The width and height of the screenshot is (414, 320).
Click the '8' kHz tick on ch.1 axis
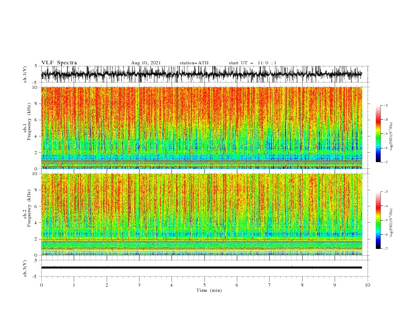pyautogui.click(x=37, y=104)
